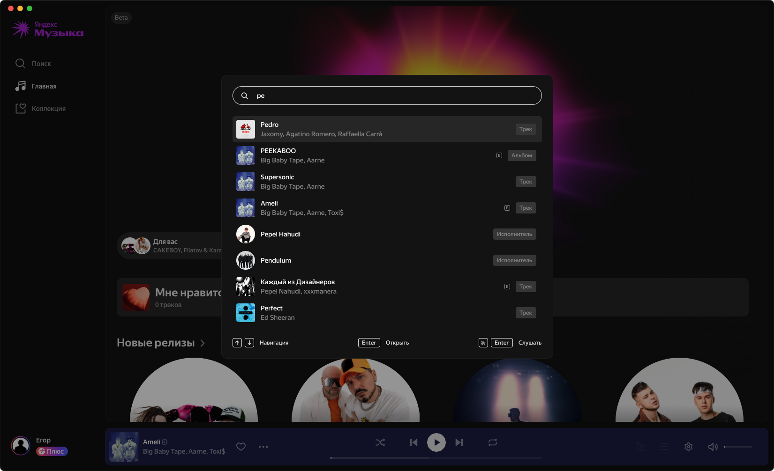Click explicit icon on PEEKABOO row
The image size is (774, 471).
[499, 155]
